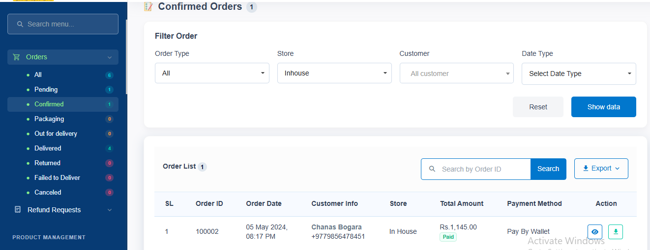The image size is (650, 250).
Task: Expand the Refund Requests chevron
Action: click(109, 210)
